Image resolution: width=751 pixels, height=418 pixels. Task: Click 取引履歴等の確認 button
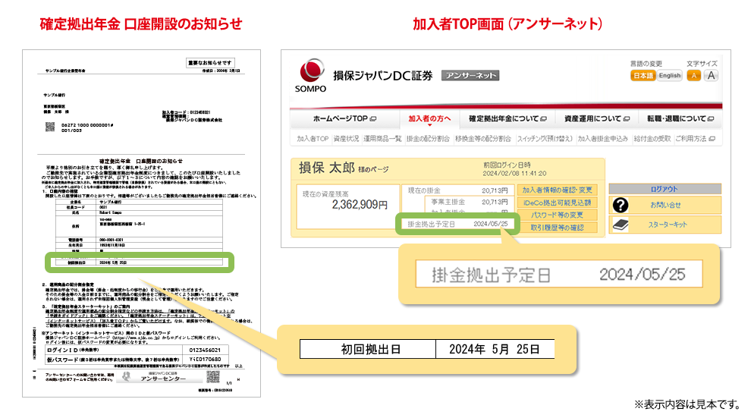(557, 228)
